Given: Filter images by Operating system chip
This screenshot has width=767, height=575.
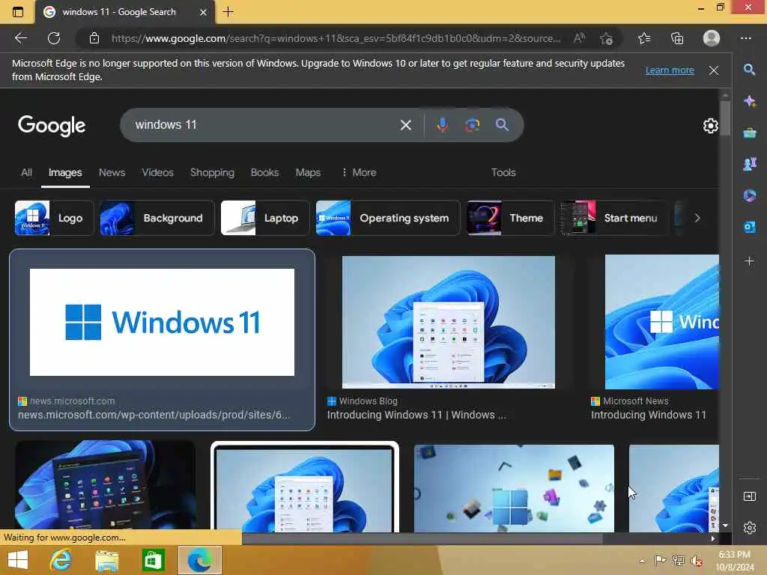Looking at the screenshot, I should tap(388, 218).
